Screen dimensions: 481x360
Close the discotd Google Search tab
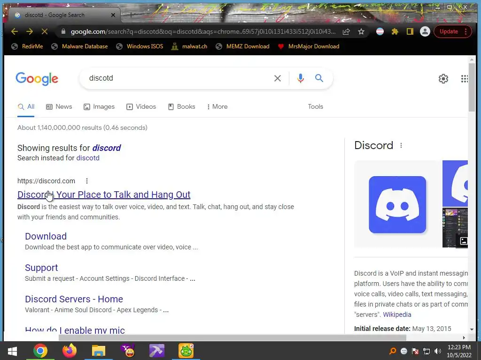click(x=113, y=15)
